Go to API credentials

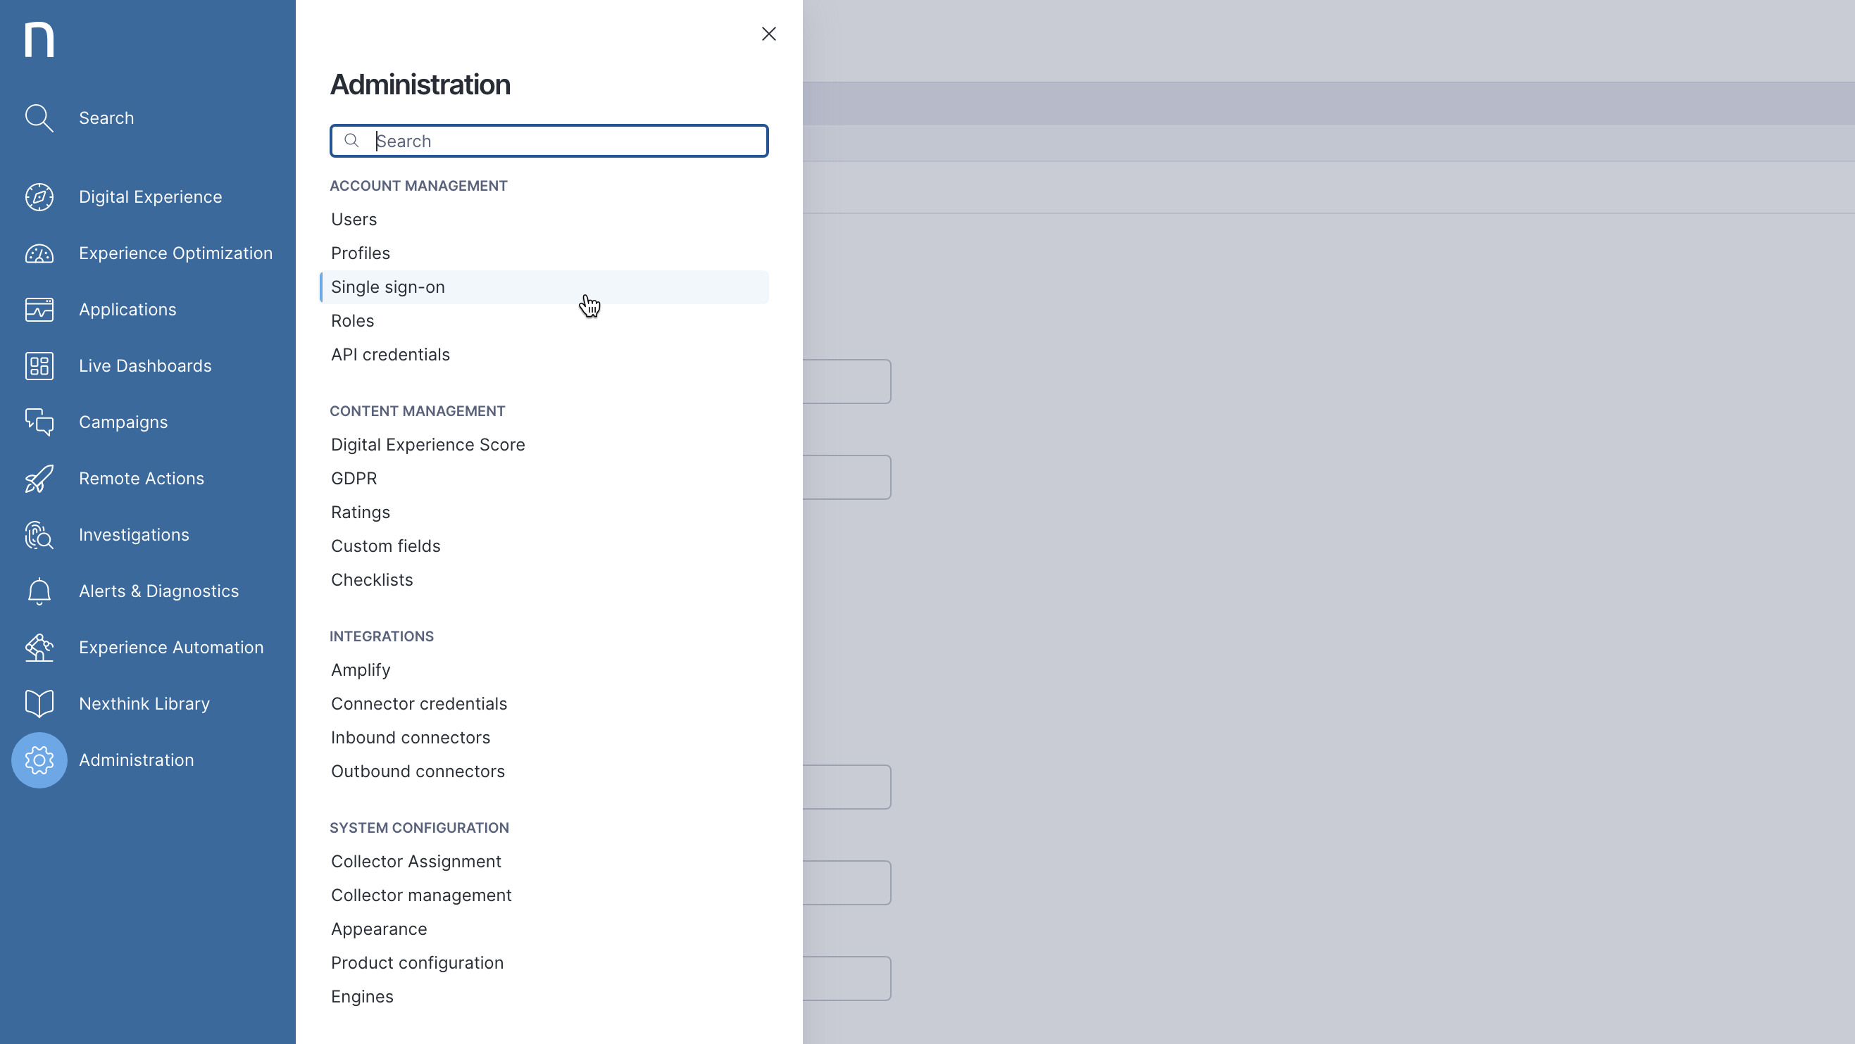(390, 355)
